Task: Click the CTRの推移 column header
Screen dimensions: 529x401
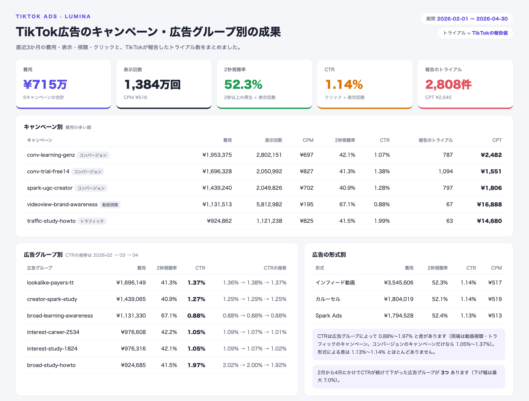Action: (275, 268)
